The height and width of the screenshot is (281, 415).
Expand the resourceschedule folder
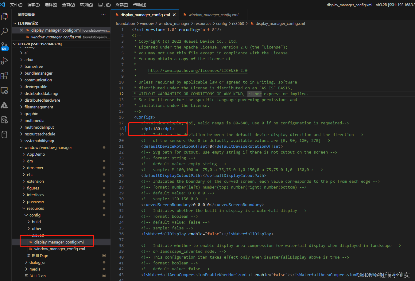[40, 134]
